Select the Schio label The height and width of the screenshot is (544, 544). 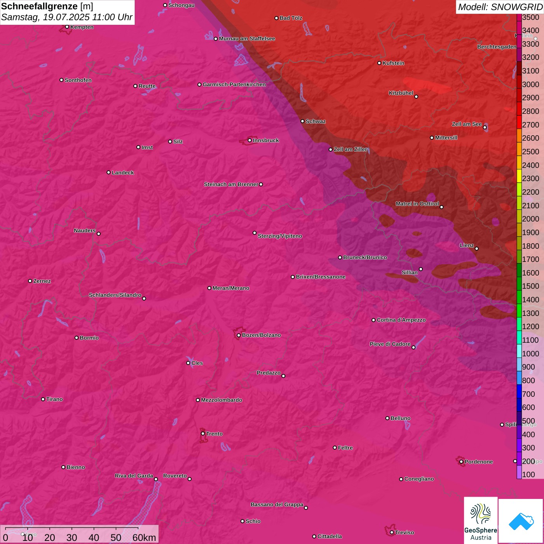tap(253, 521)
